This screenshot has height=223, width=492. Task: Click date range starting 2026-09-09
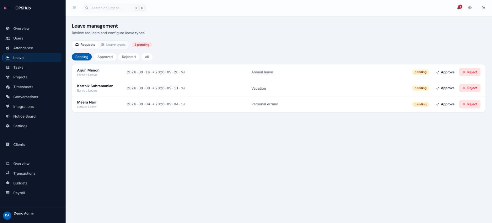(x=156, y=88)
